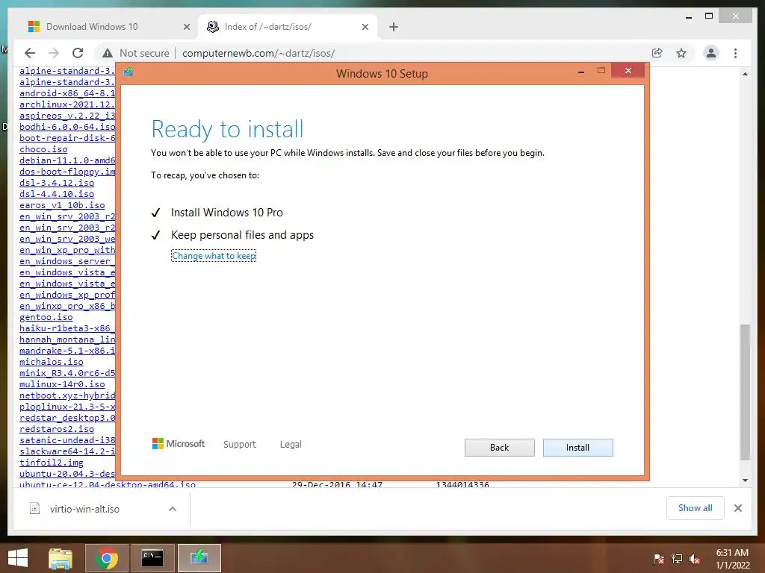The width and height of the screenshot is (765, 573).
Task: Click the Not secure warning icon
Action: (108, 53)
